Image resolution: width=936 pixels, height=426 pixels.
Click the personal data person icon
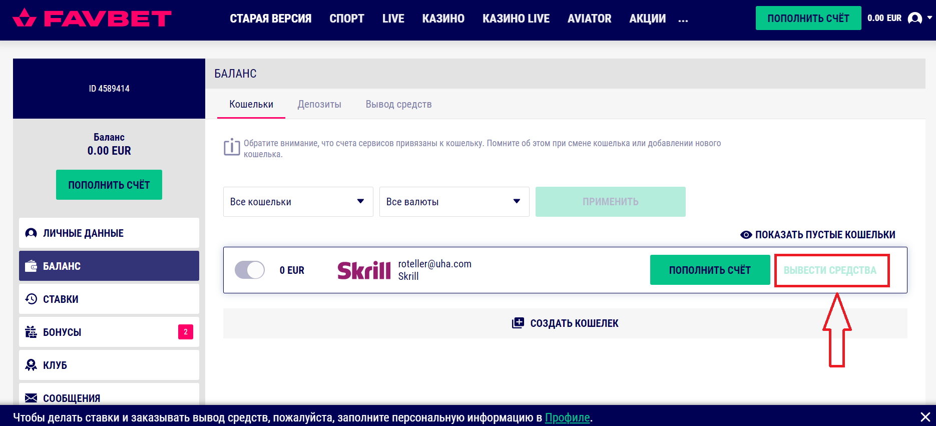point(31,233)
